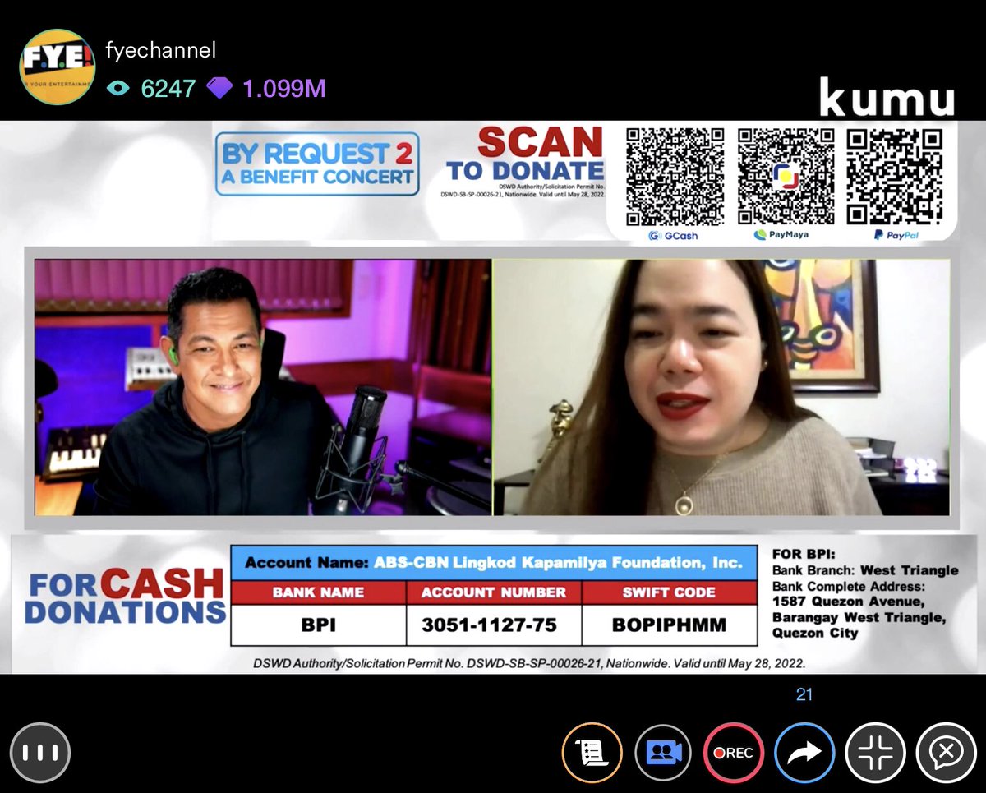
Task: Tap the SCAN TO DONATE text
Action: pyautogui.click(x=526, y=155)
